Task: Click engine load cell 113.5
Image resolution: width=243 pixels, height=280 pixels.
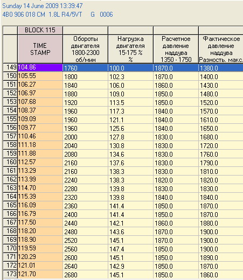Action: tap(130, 102)
